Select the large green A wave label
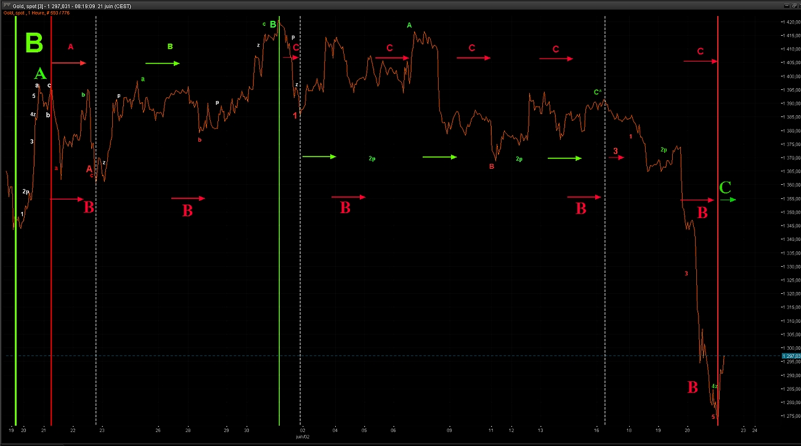 click(x=40, y=75)
